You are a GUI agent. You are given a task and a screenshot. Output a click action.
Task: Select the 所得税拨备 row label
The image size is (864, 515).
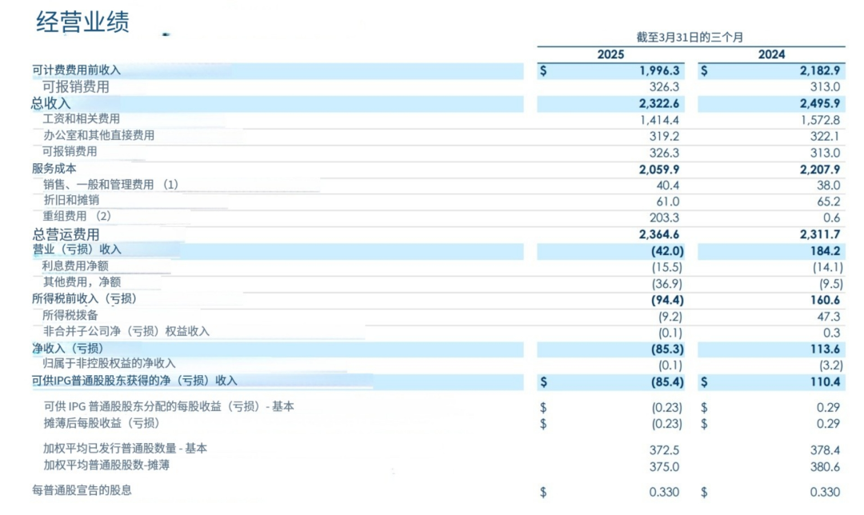coord(70,315)
